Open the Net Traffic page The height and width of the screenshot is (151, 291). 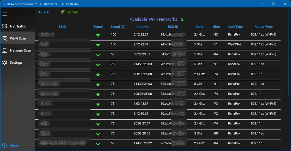[x=17, y=26]
